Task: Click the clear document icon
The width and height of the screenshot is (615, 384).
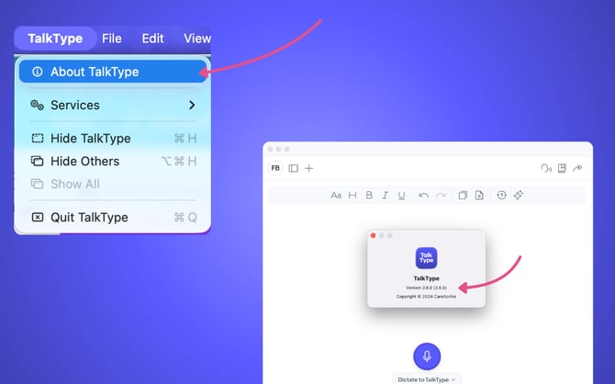Action: pos(479,195)
